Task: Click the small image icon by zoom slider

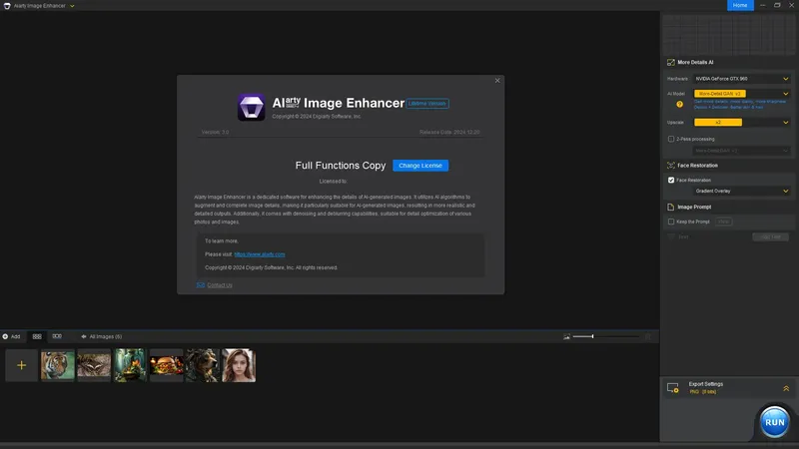Action: (566, 336)
